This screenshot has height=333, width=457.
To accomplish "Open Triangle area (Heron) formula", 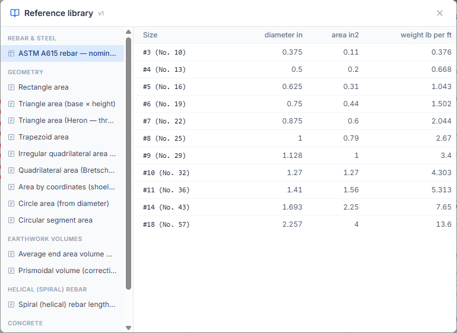I will [x=62, y=120].
